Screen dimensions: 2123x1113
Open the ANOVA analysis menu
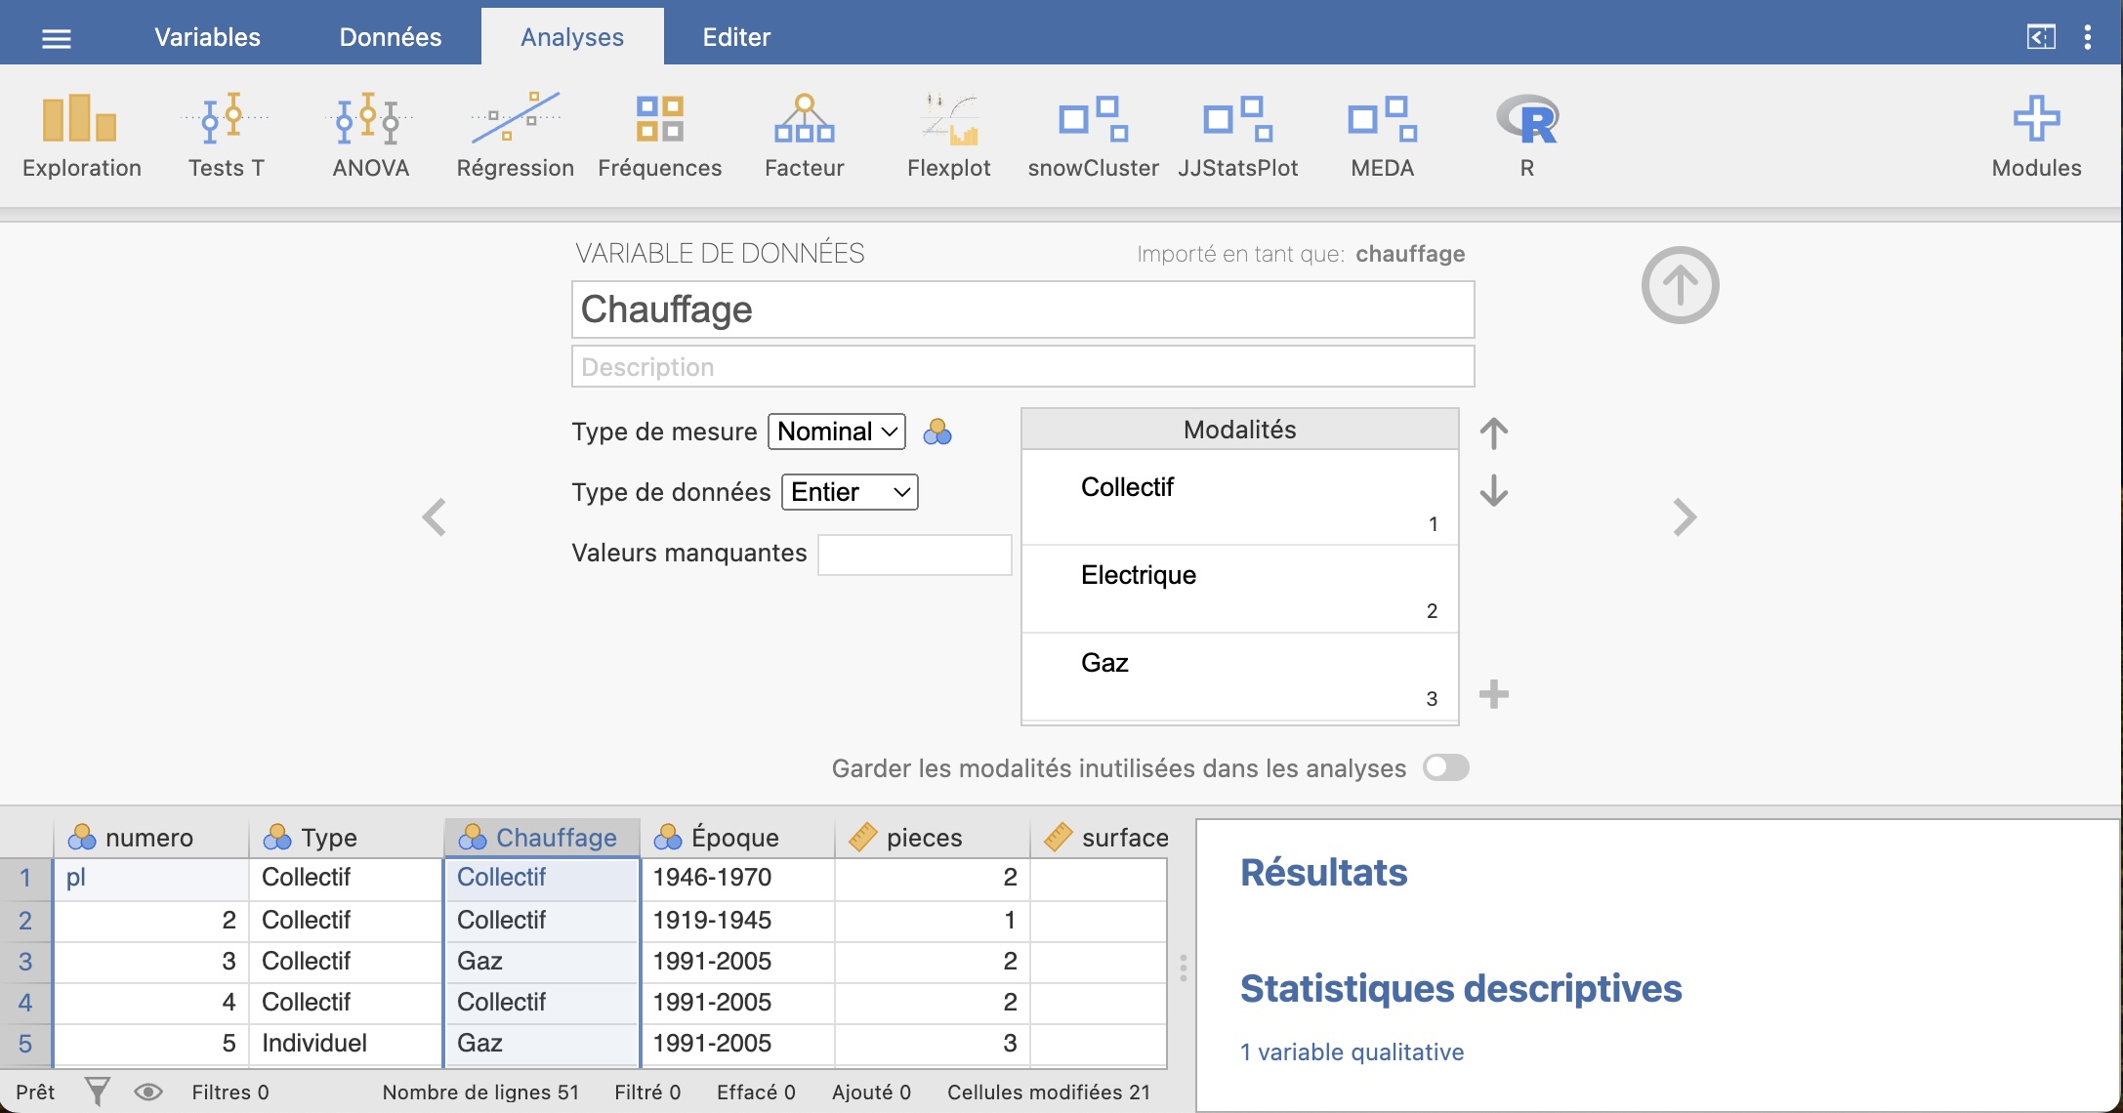click(x=370, y=135)
